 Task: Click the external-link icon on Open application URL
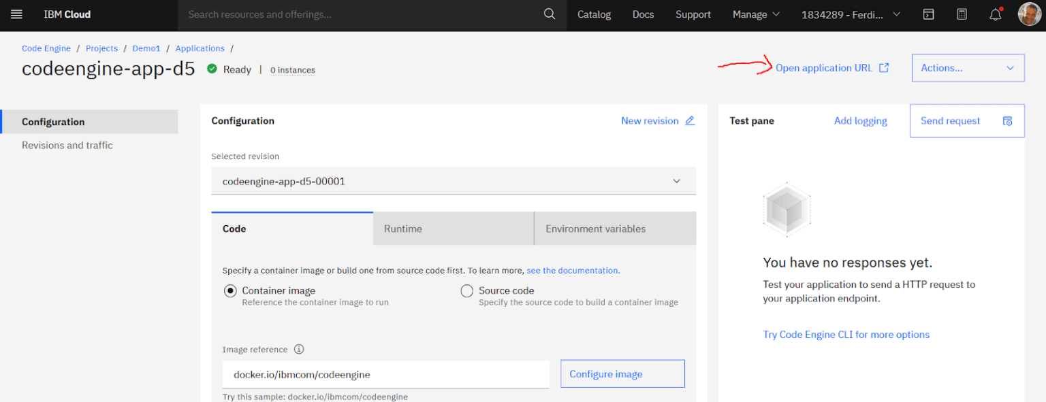(884, 67)
